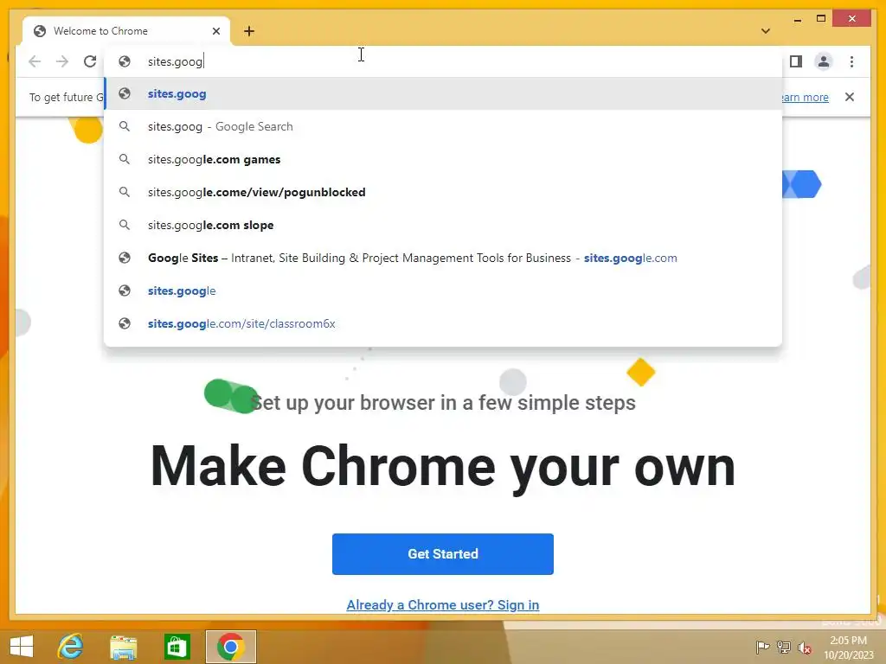
Task: Choose the sites.google suggestion
Action: point(443,290)
